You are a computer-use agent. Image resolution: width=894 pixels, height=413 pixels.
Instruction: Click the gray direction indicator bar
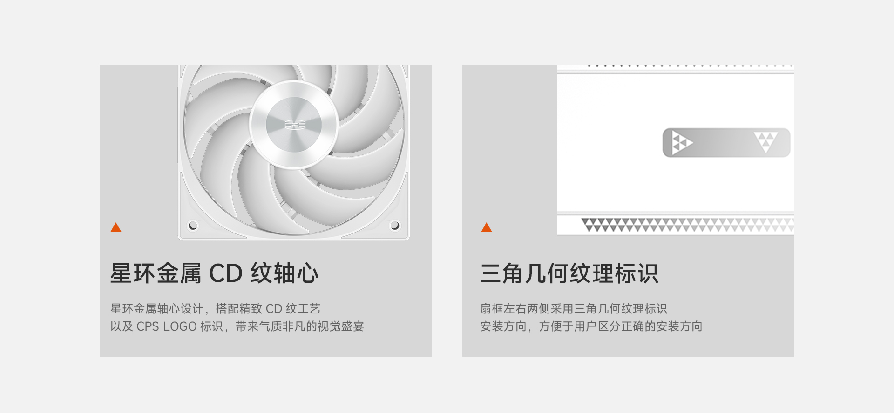click(726, 142)
